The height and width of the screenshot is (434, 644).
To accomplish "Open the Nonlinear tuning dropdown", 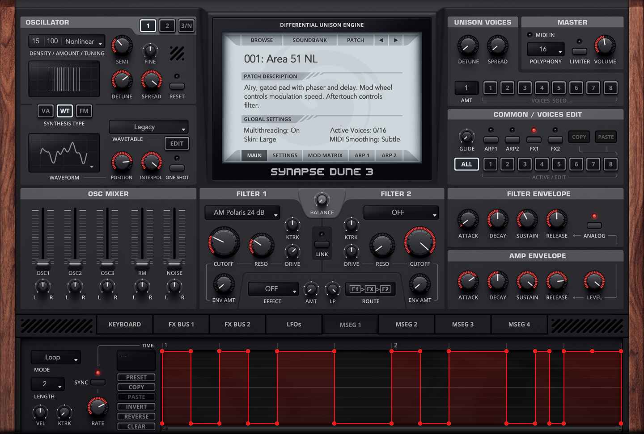I will click(84, 42).
